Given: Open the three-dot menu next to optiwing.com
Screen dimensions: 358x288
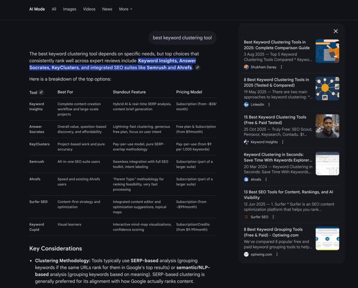Looking at the screenshot, I should pyautogui.click(x=277, y=254).
